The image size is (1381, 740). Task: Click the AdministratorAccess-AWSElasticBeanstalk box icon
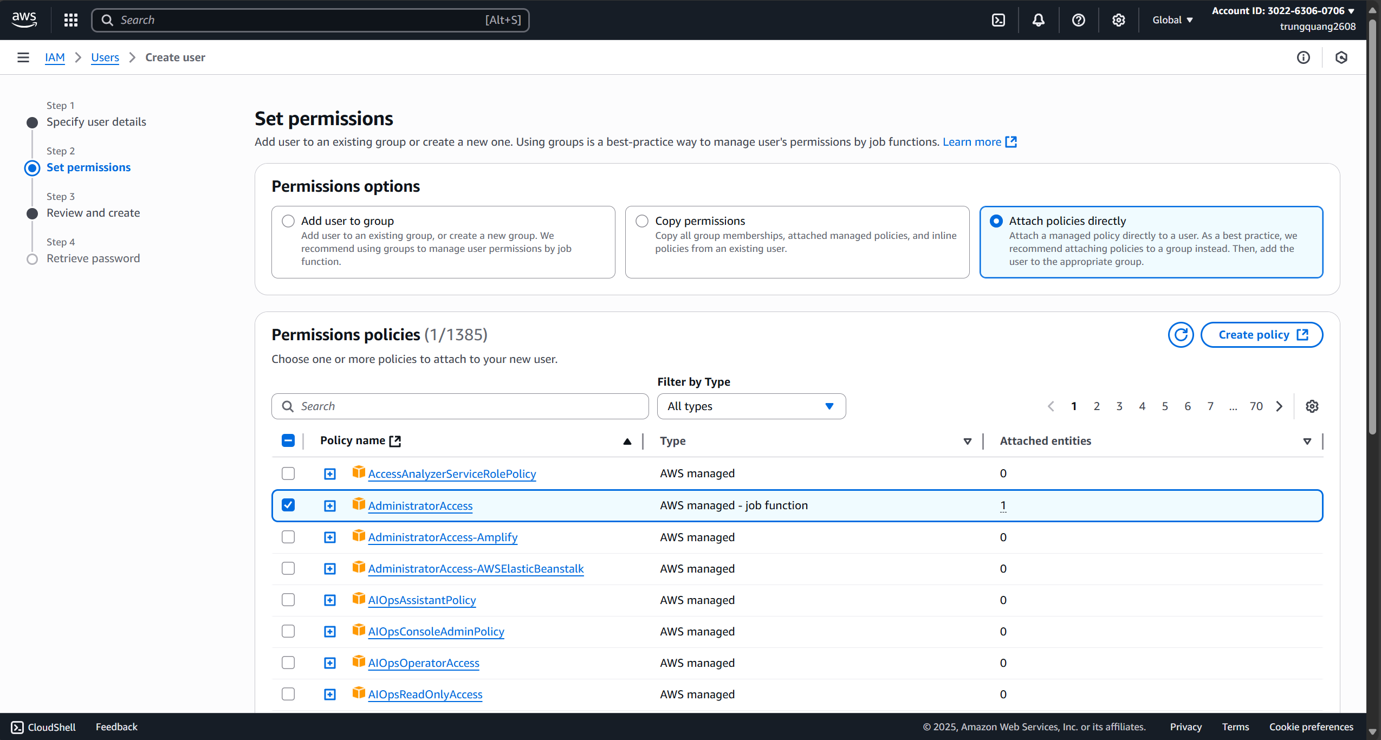359,567
